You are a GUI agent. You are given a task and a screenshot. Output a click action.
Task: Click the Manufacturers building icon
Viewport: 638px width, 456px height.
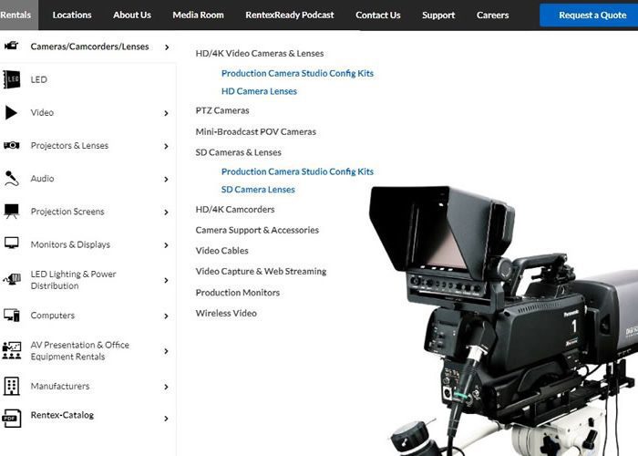(x=11, y=386)
